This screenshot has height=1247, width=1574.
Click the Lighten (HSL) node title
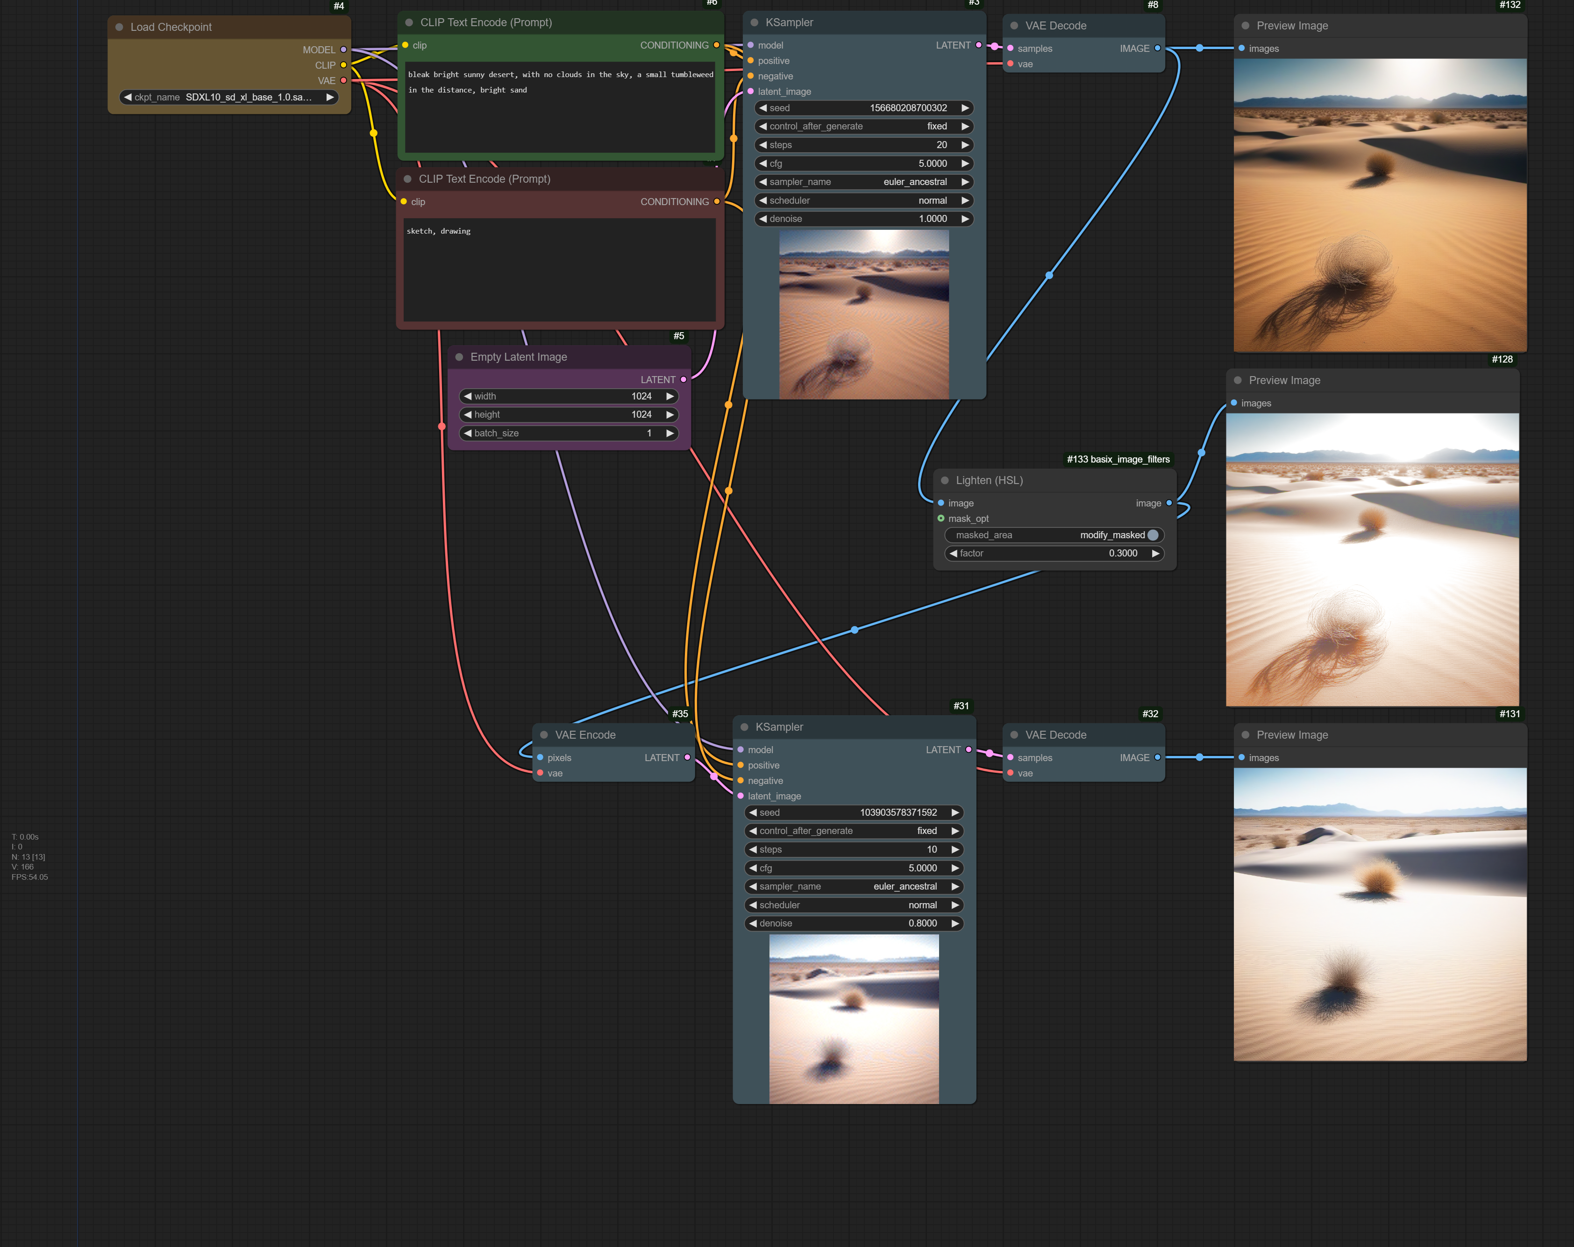(x=989, y=480)
